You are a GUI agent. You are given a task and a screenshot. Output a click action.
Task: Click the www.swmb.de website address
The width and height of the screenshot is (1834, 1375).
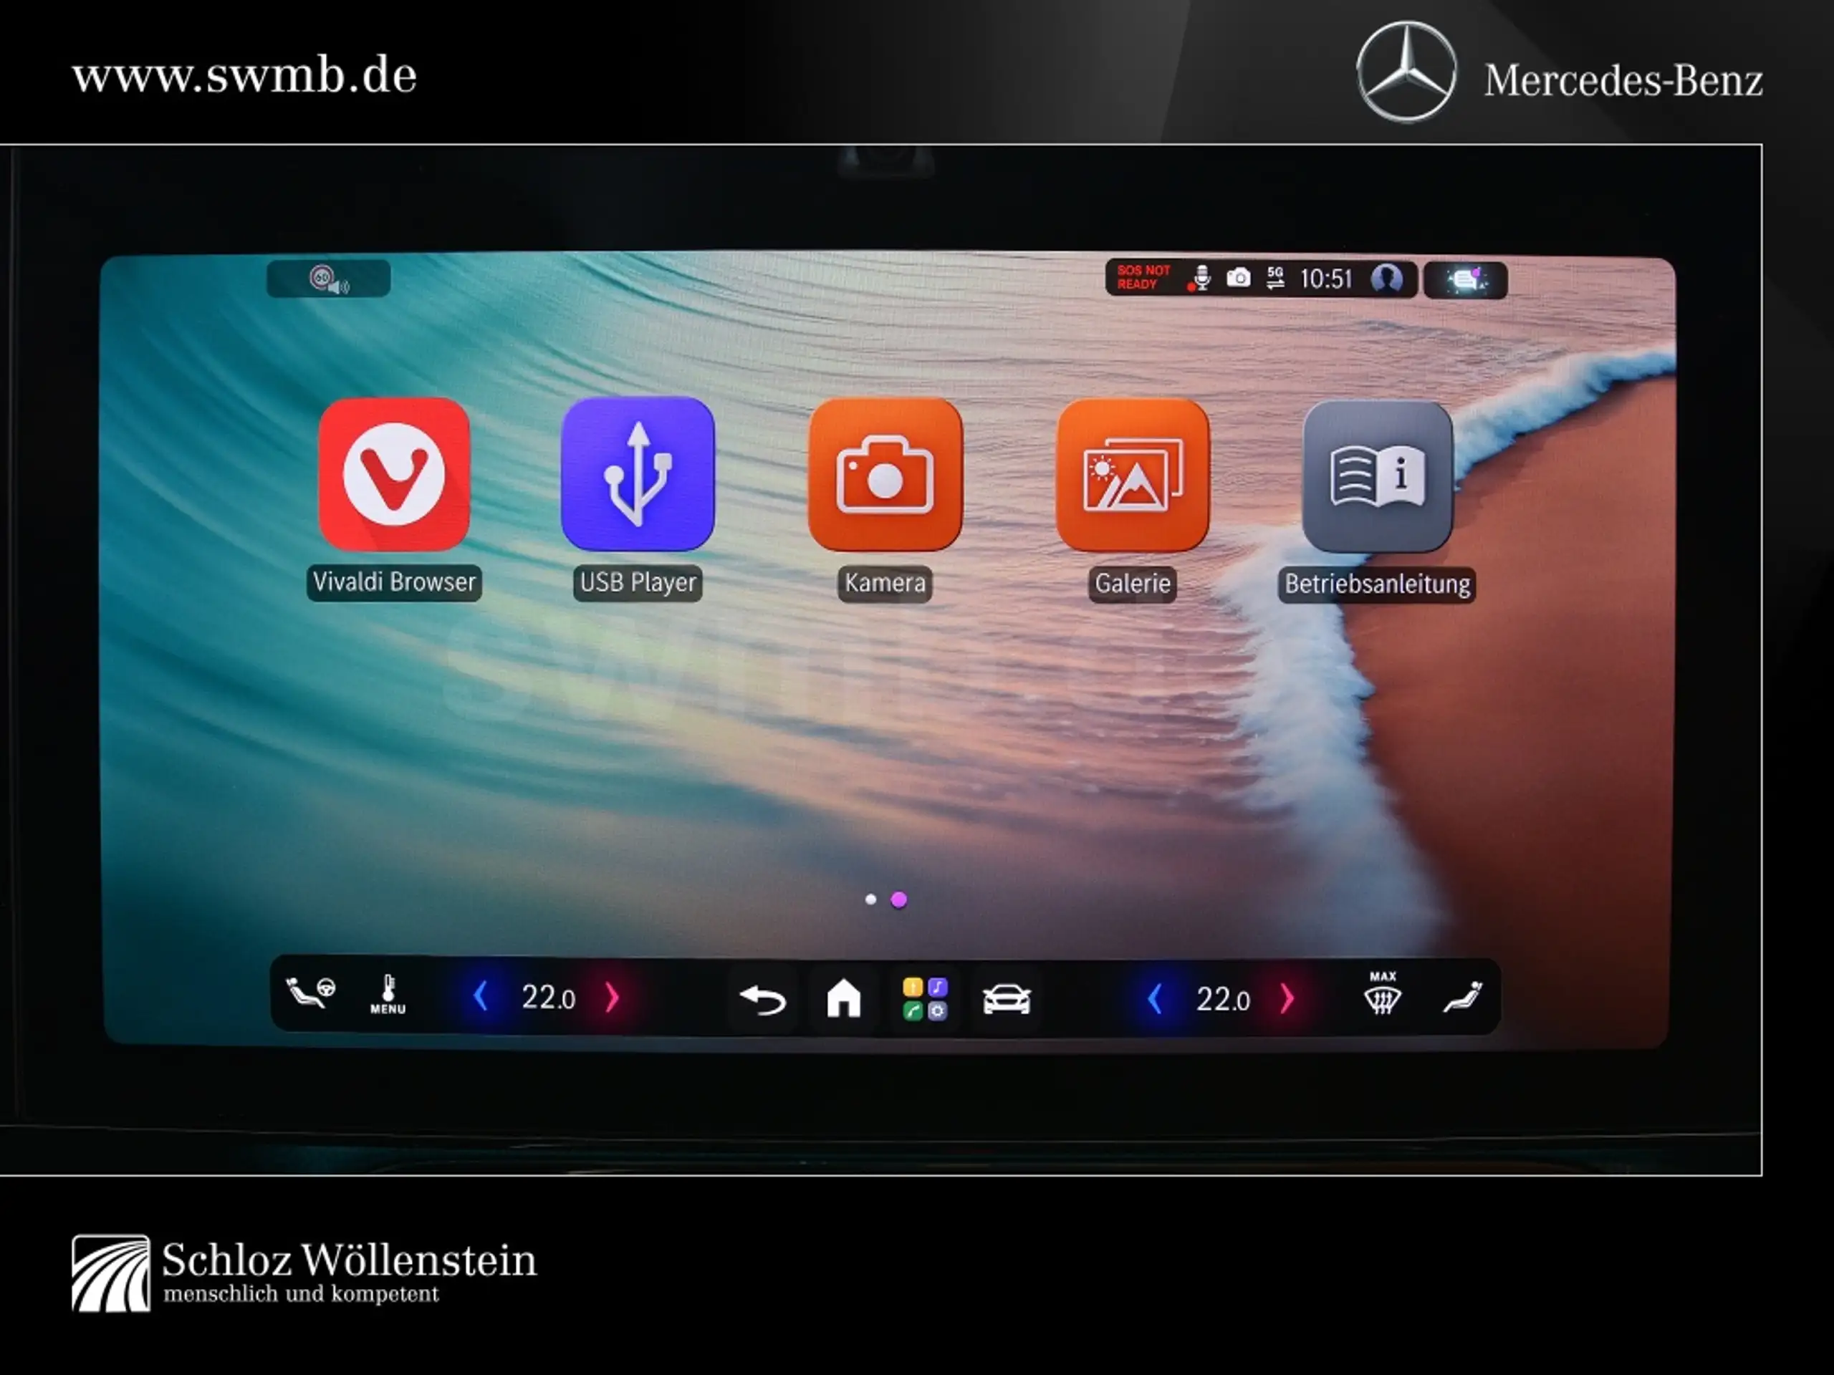click(x=244, y=75)
